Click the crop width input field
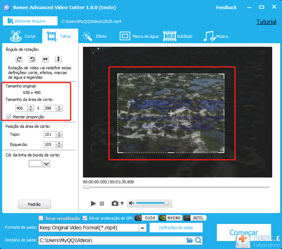This screenshot has width=282, height=249. [22, 108]
